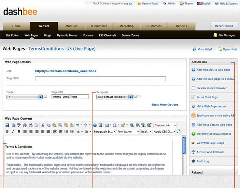Toggle Bold formatting
The image size is (240, 188).
[x=7, y=131]
